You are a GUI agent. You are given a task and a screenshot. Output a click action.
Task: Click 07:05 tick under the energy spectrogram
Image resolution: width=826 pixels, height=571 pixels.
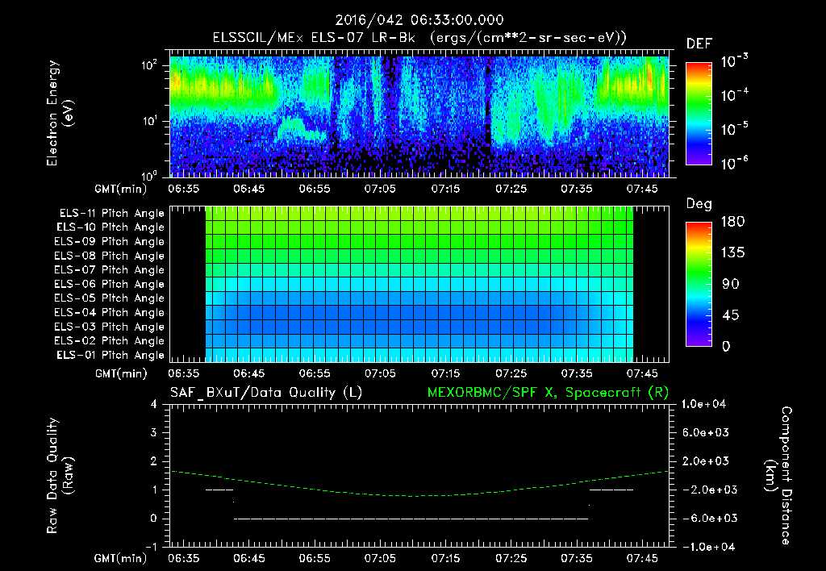[x=380, y=190]
